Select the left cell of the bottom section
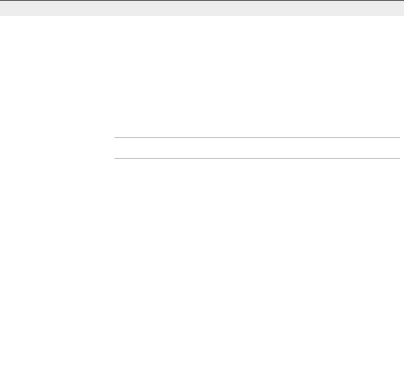404x370 pixels. 57,285
